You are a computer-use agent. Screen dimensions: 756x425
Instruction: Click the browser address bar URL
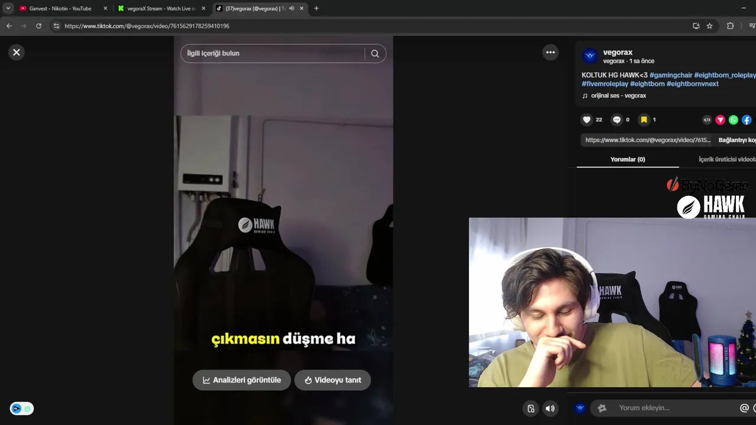click(146, 26)
